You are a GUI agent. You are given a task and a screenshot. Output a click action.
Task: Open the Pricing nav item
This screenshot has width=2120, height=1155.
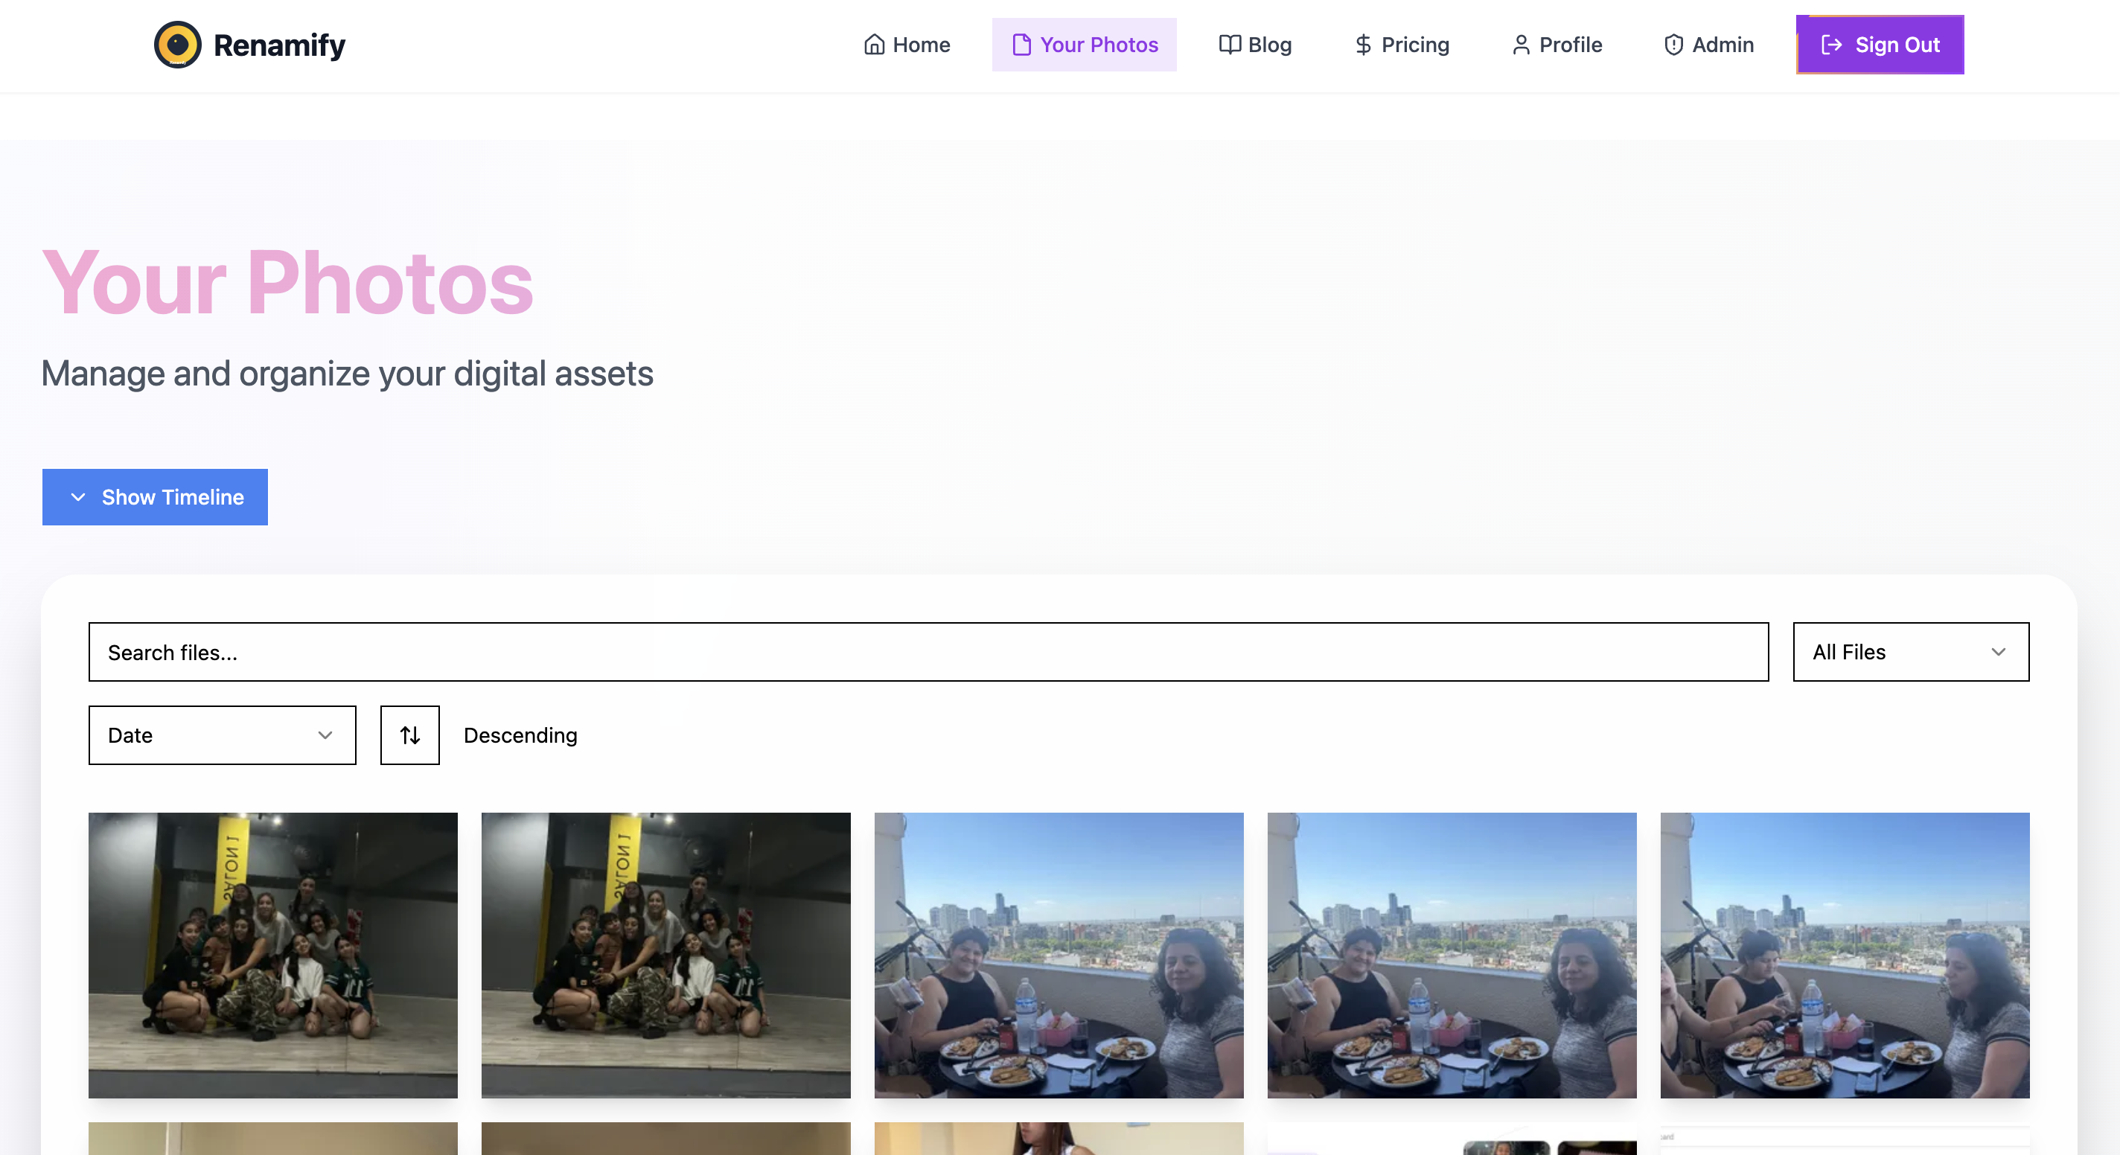click(x=1415, y=45)
